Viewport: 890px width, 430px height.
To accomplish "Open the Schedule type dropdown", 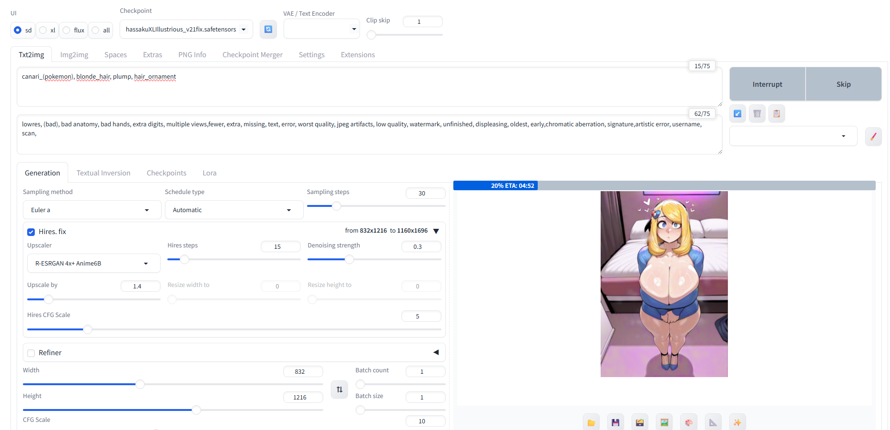I will (234, 210).
